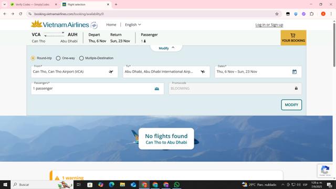Screen dimensions: 336x189
Task: Go forward in browser history
Action: [13, 14]
